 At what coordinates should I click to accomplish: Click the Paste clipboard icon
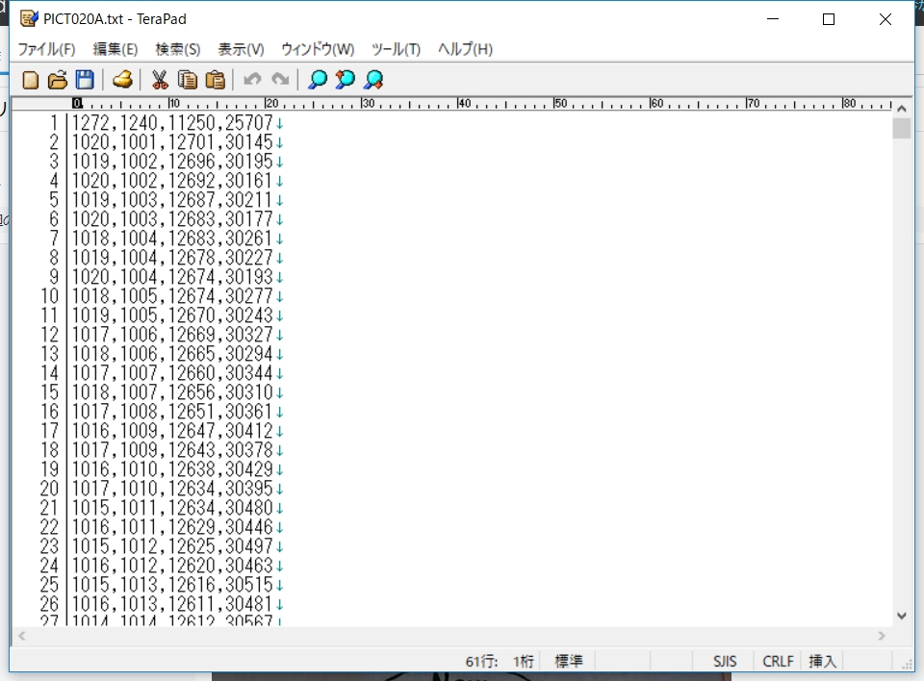[215, 80]
